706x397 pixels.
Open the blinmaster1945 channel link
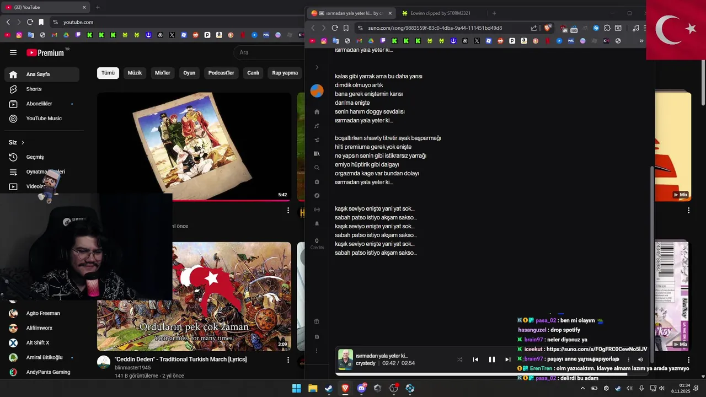pyautogui.click(x=132, y=368)
